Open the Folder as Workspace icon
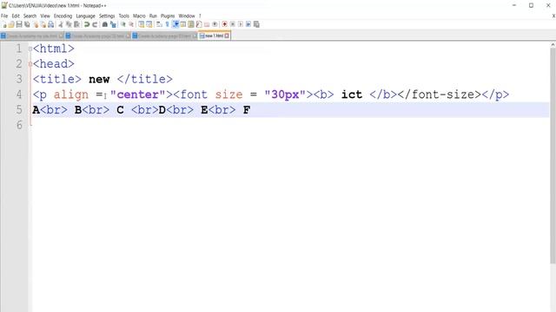This screenshot has height=312, width=556. (x=207, y=24)
